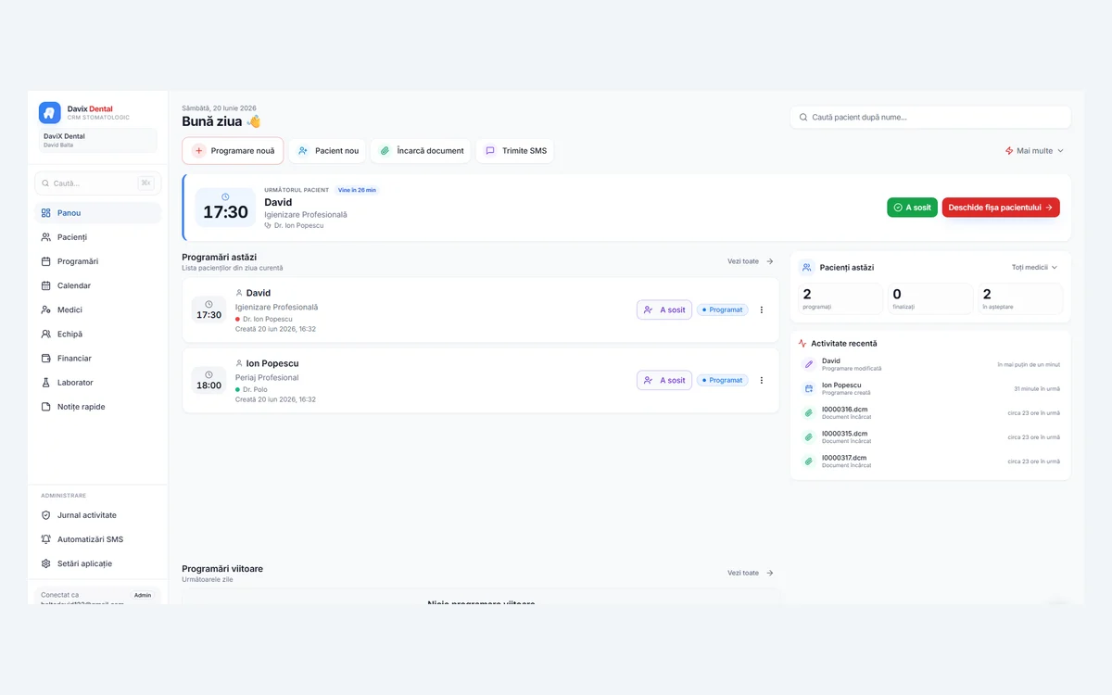Click the 17:30 time box for David
1112x695 pixels.
point(208,310)
